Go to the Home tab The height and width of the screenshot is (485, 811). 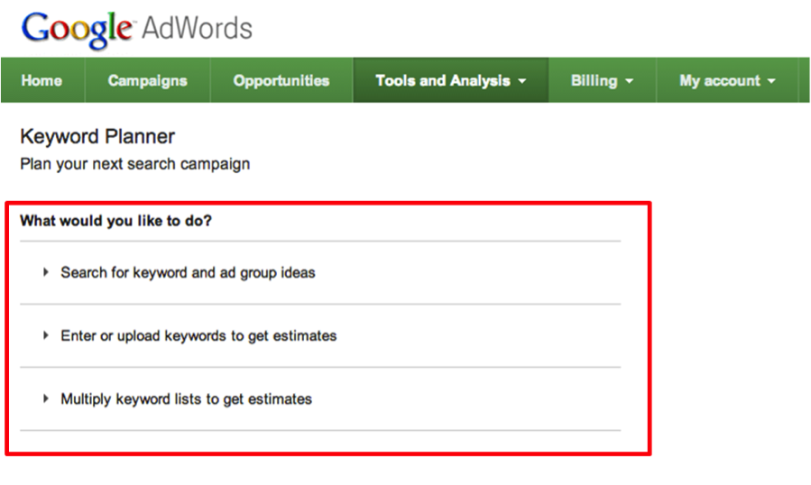click(41, 80)
